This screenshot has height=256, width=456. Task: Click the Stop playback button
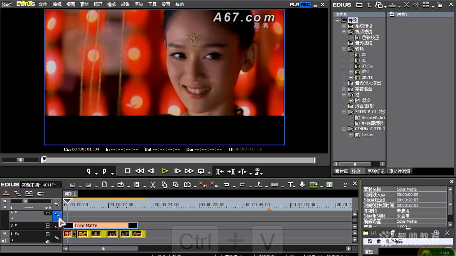[x=128, y=171]
